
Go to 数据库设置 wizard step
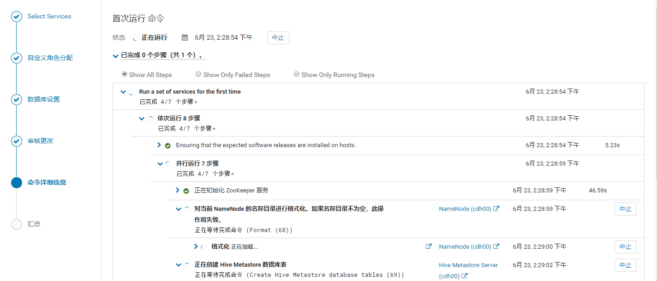tap(43, 99)
